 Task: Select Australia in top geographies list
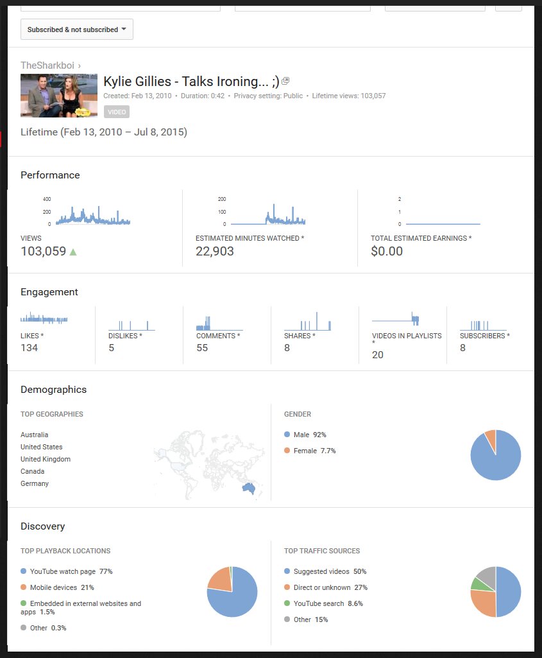point(35,435)
